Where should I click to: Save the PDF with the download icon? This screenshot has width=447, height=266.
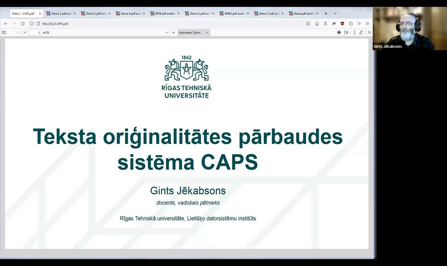346,33
